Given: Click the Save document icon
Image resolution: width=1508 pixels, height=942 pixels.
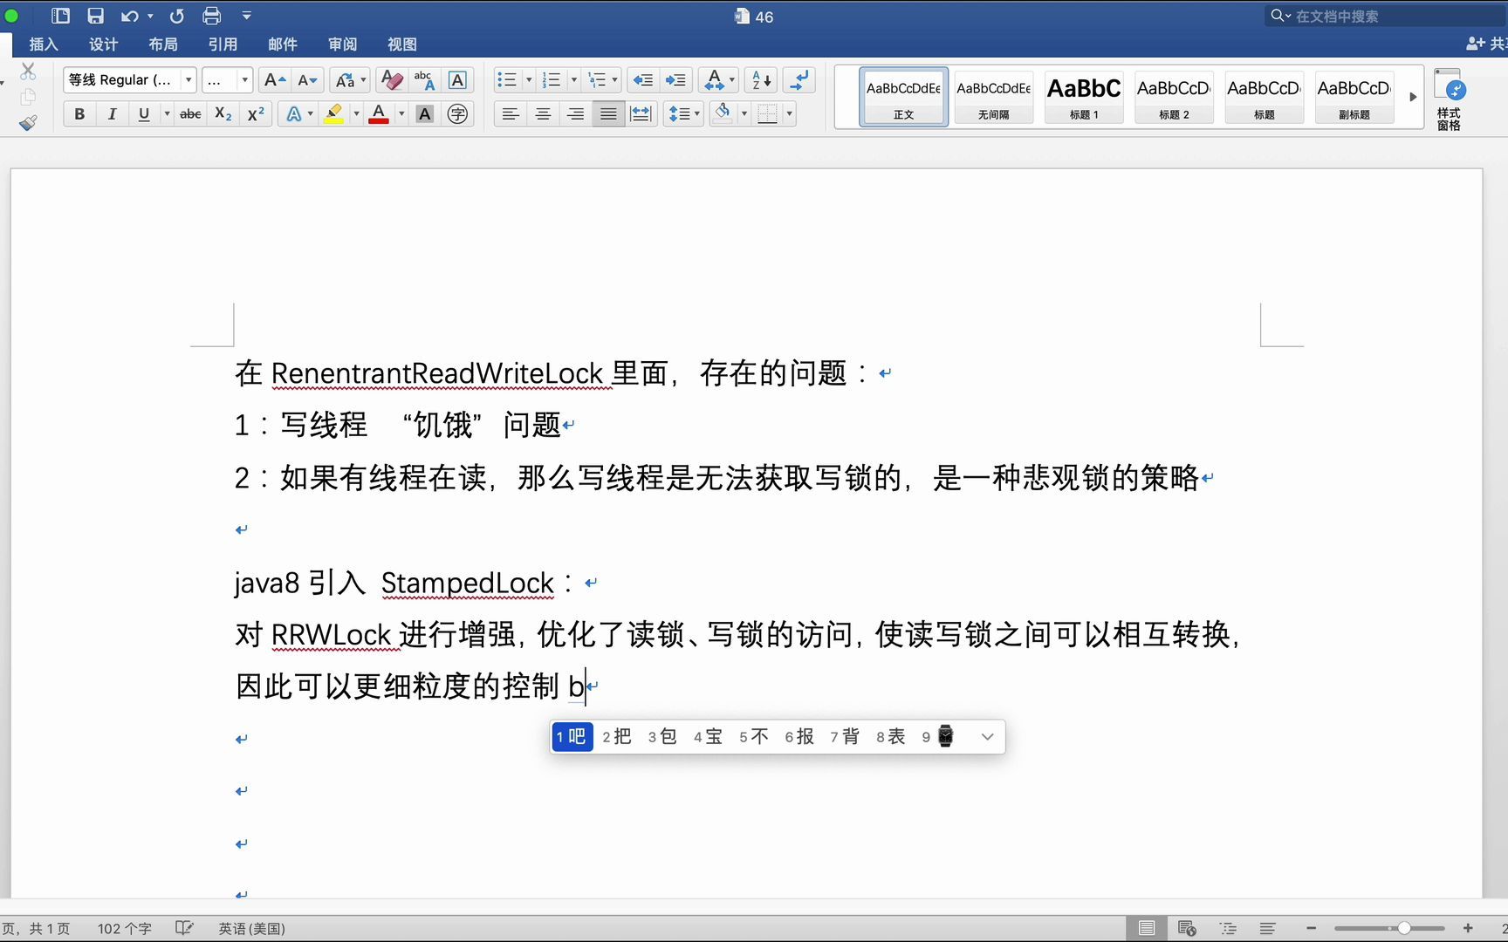Looking at the screenshot, I should pyautogui.click(x=96, y=16).
